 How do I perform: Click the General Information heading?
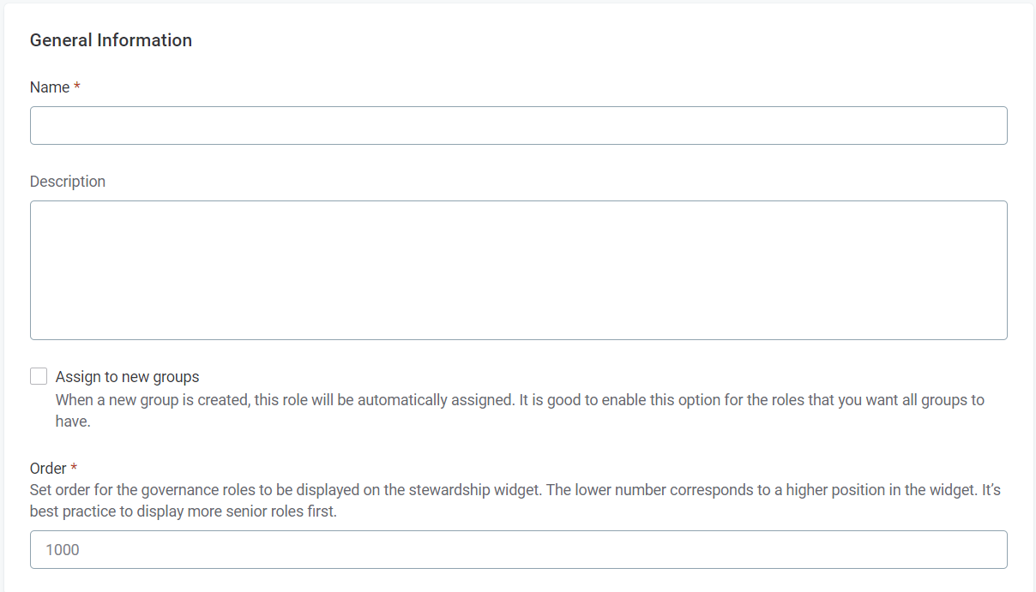[x=111, y=40]
